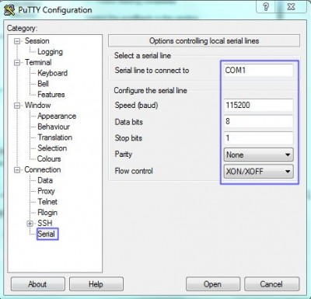Open the Appearance settings category
Image resolution: width=311 pixels, height=299 pixels.
(x=57, y=116)
